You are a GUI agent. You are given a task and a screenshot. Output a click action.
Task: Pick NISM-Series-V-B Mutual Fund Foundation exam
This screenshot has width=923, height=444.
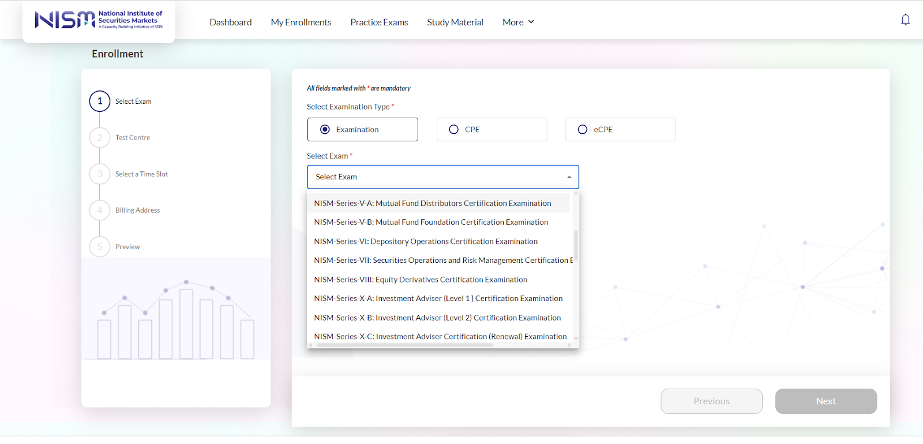tap(438, 222)
